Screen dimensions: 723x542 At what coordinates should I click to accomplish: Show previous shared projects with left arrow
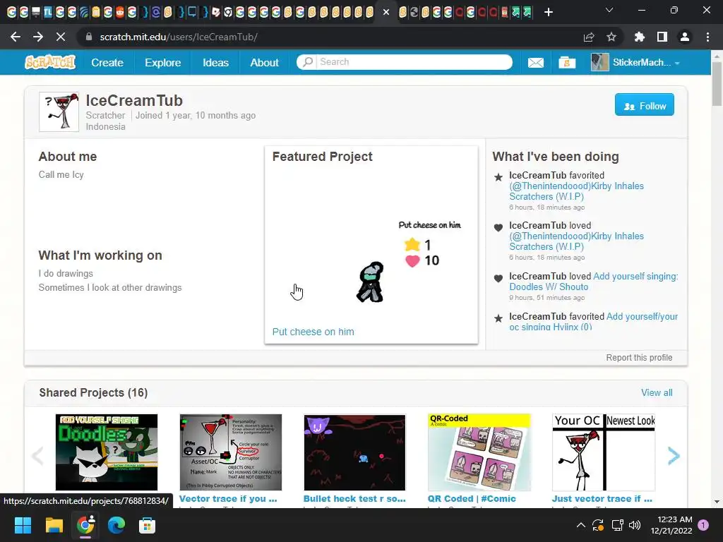point(38,456)
